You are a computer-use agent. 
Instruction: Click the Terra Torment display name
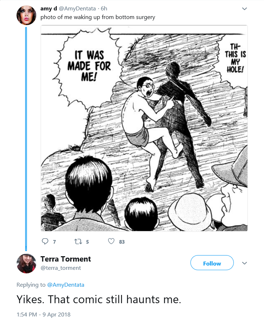(66, 259)
